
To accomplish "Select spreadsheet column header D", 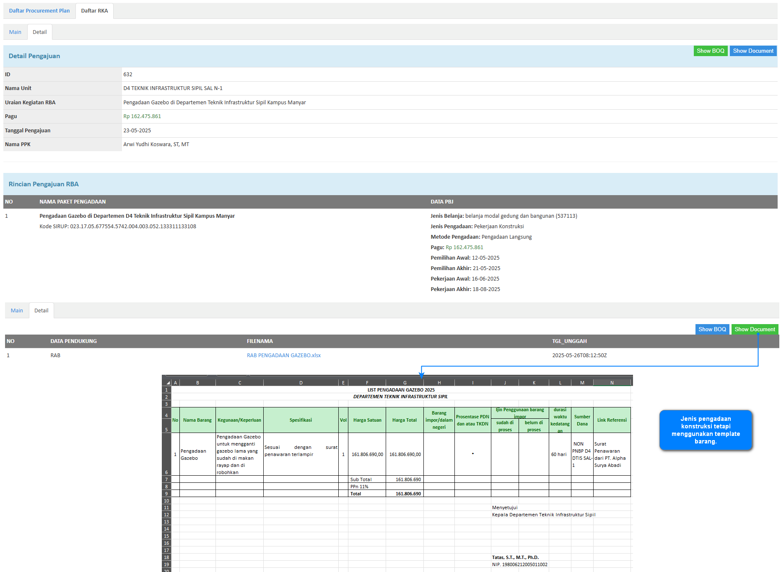I will tap(301, 383).
